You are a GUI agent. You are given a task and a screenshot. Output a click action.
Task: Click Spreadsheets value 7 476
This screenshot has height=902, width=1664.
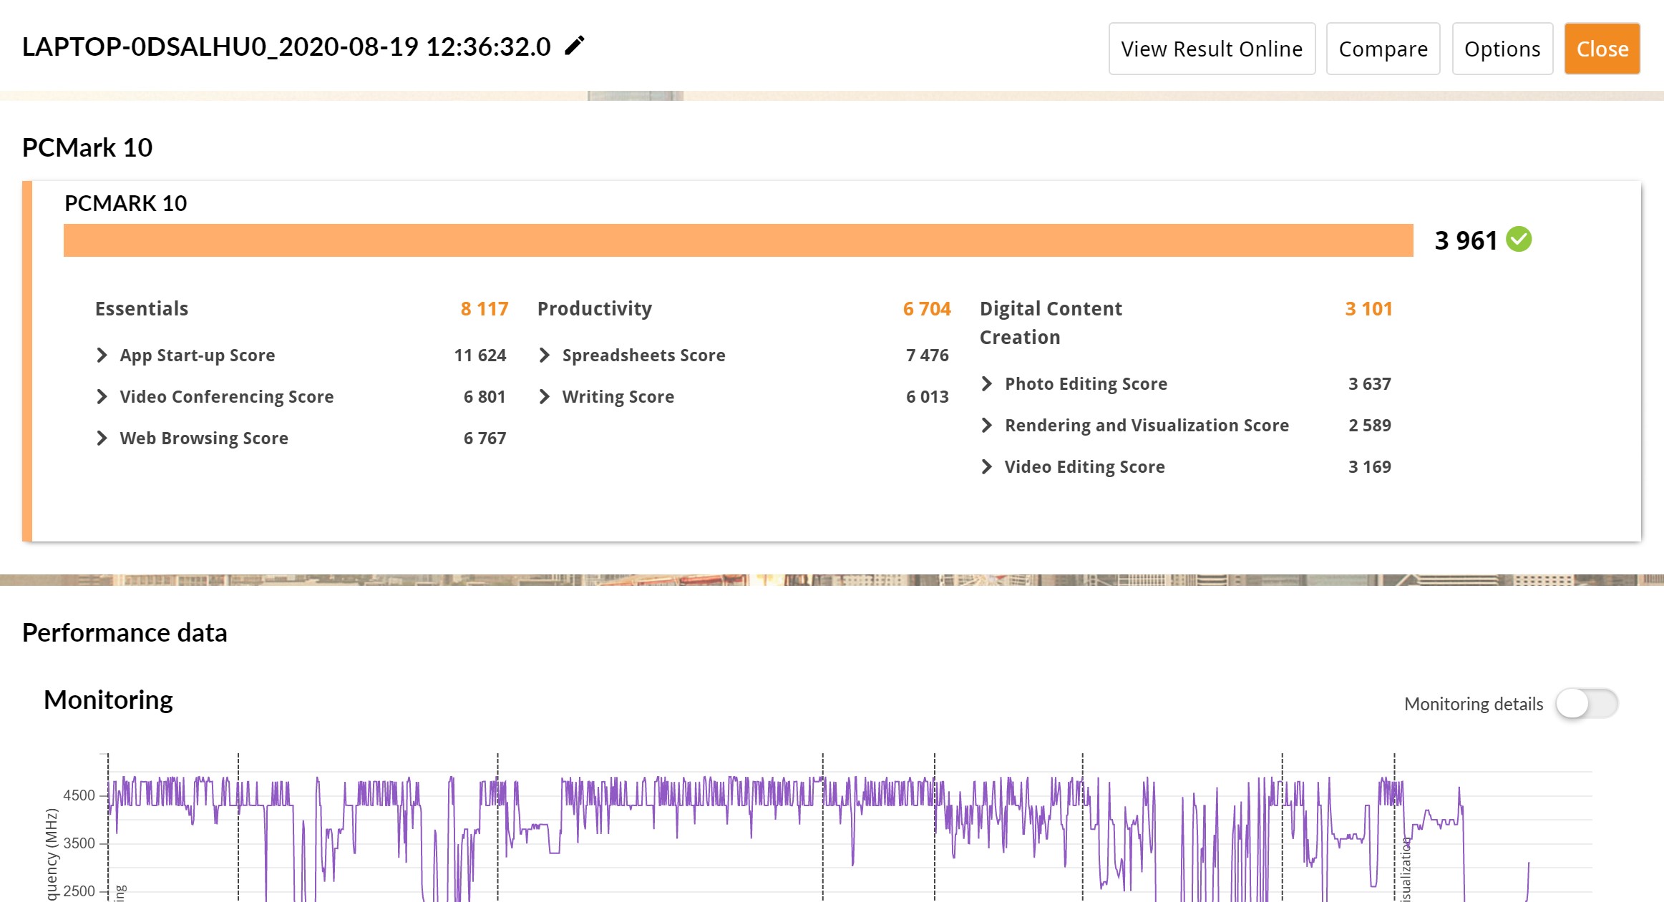coord(928,355)
